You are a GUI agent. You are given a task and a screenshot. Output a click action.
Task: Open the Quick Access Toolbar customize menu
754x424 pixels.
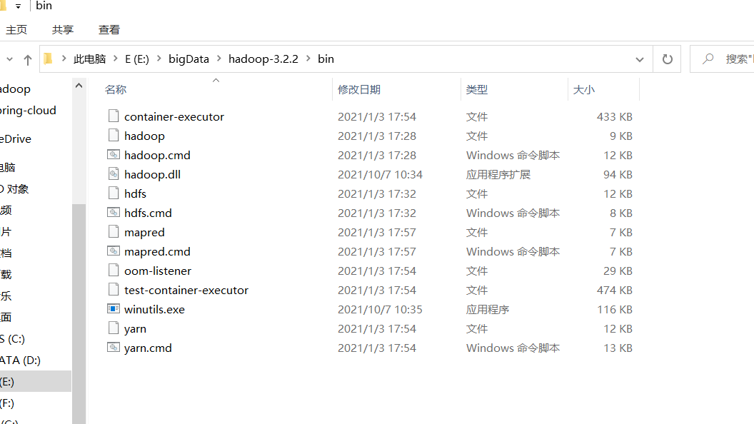17,6
